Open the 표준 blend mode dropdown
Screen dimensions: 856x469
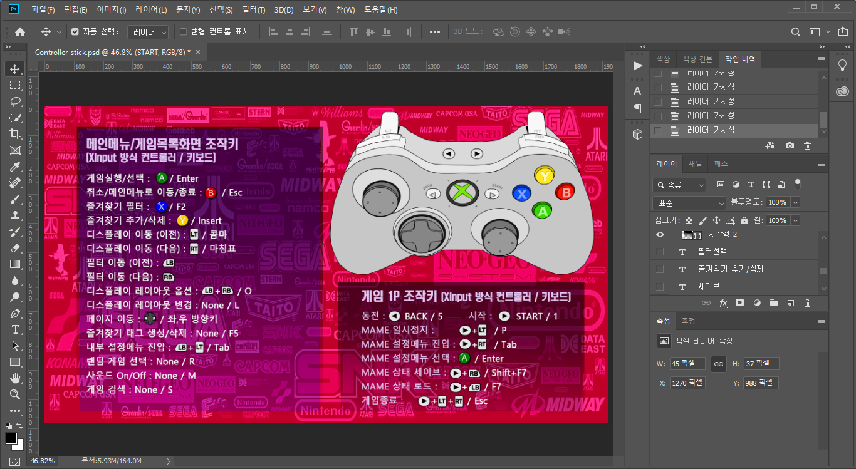pos(689,203)
